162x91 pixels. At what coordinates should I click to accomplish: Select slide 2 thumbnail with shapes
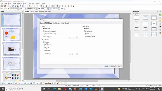tap(12, 34)
